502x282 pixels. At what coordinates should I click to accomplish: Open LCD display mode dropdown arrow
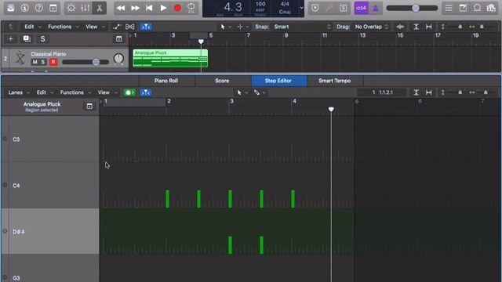301,8
